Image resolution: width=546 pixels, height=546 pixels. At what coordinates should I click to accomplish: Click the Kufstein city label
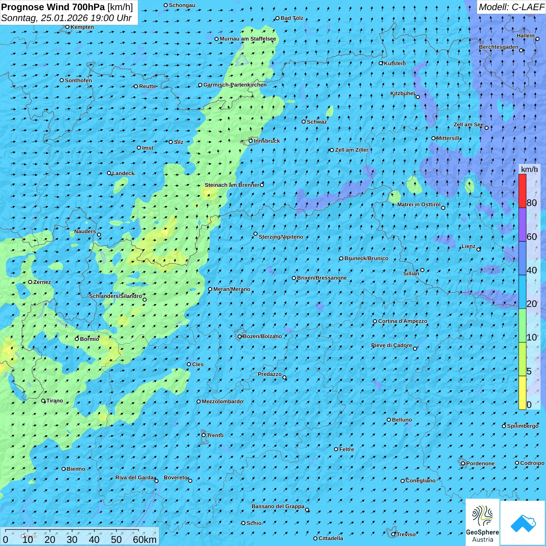395,63
